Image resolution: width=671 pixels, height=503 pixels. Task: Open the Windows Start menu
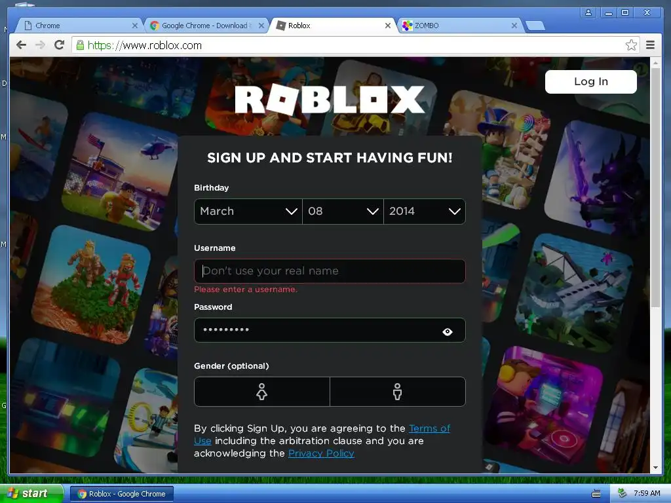coord(32,494)
